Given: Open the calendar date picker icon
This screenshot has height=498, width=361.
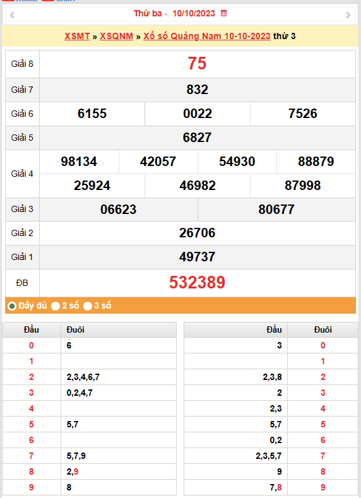Looking at the screenshot, I should [223, 13].
